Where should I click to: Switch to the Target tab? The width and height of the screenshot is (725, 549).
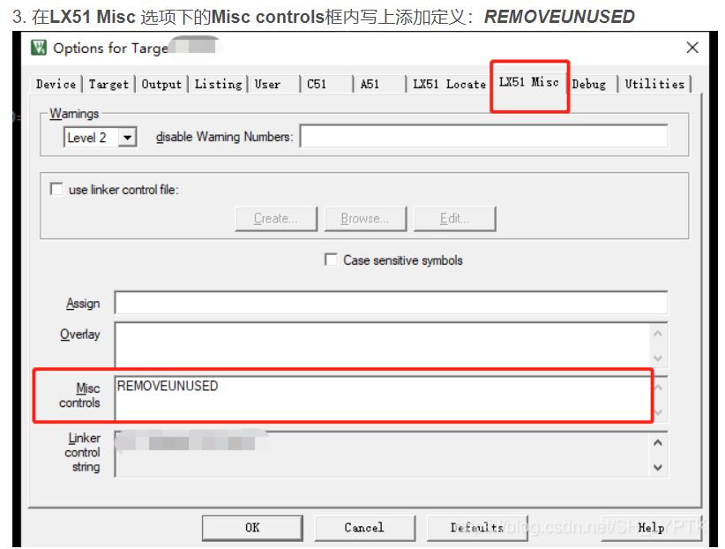click(x=108, y=84)
